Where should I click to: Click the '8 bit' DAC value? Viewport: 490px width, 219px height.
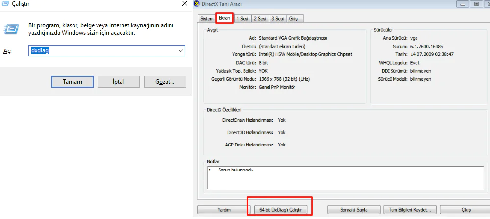click(264, 63)
